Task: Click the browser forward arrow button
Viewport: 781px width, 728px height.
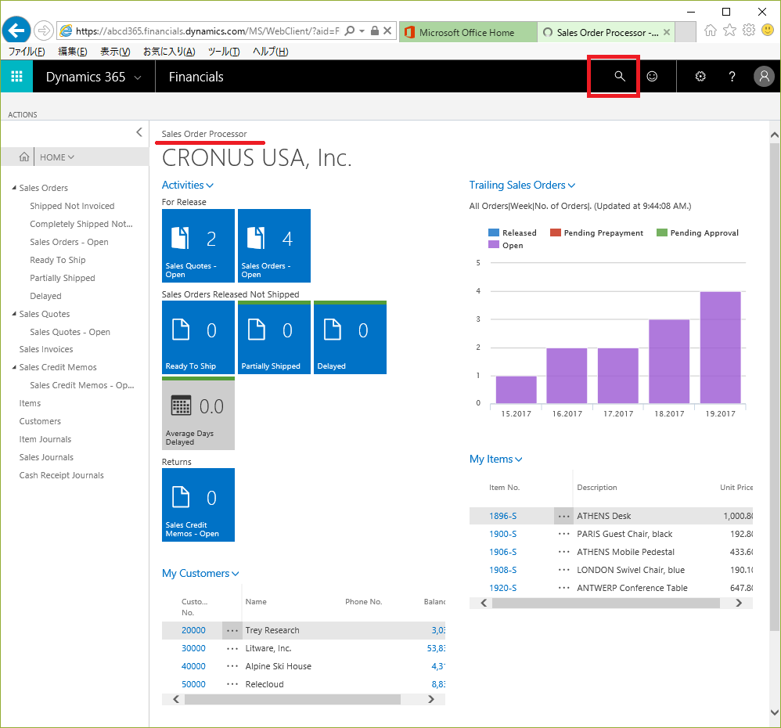Action: tap(44, 31)
